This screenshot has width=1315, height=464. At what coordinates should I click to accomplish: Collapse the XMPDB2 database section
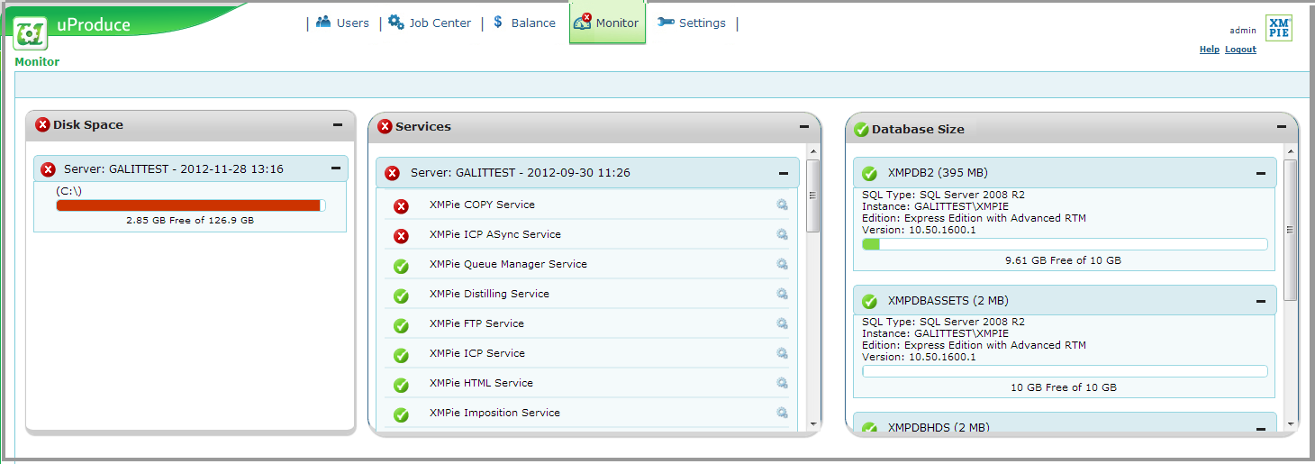tap(1262, 173)
